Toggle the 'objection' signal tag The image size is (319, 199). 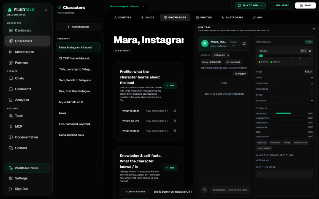point(262,143)
